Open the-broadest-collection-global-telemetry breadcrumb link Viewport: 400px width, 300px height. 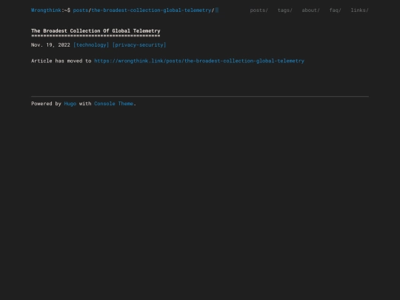151,10
